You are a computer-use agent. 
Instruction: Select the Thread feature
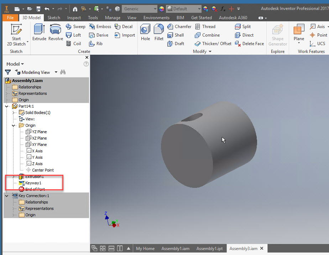[x=206, y=26]
